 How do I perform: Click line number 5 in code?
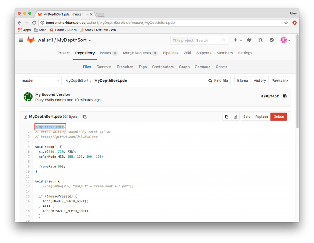pos(29,147)
